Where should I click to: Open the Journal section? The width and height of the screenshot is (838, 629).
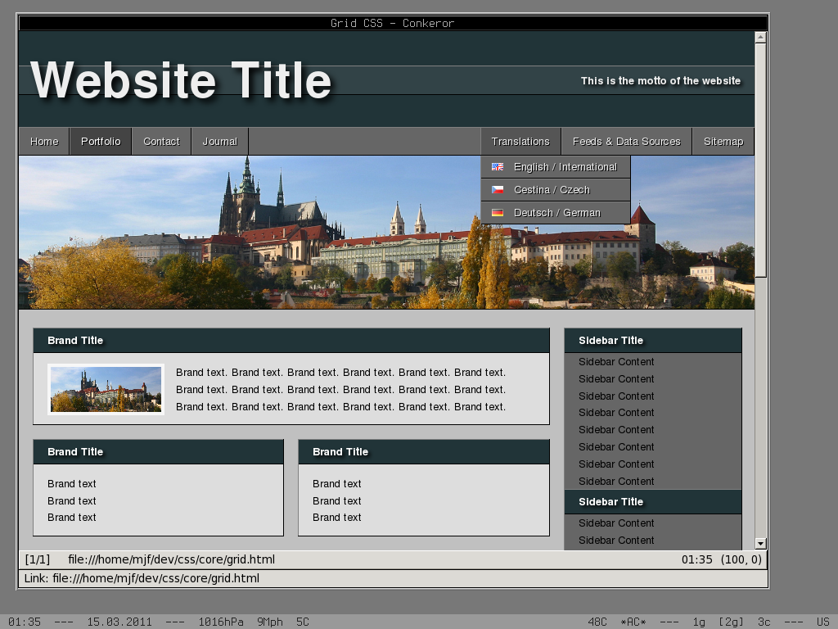click(x=220, y=142)
